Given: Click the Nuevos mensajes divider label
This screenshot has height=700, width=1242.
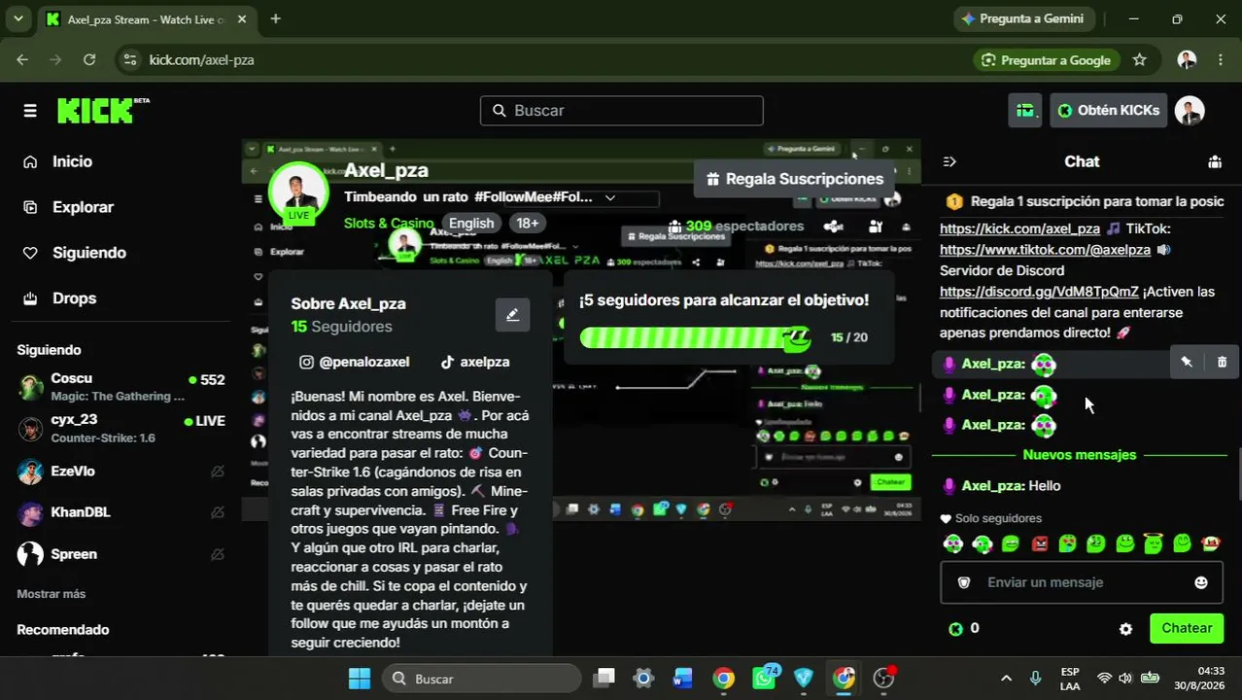Looking at the screenshot, I should (x=1079, y=455).
